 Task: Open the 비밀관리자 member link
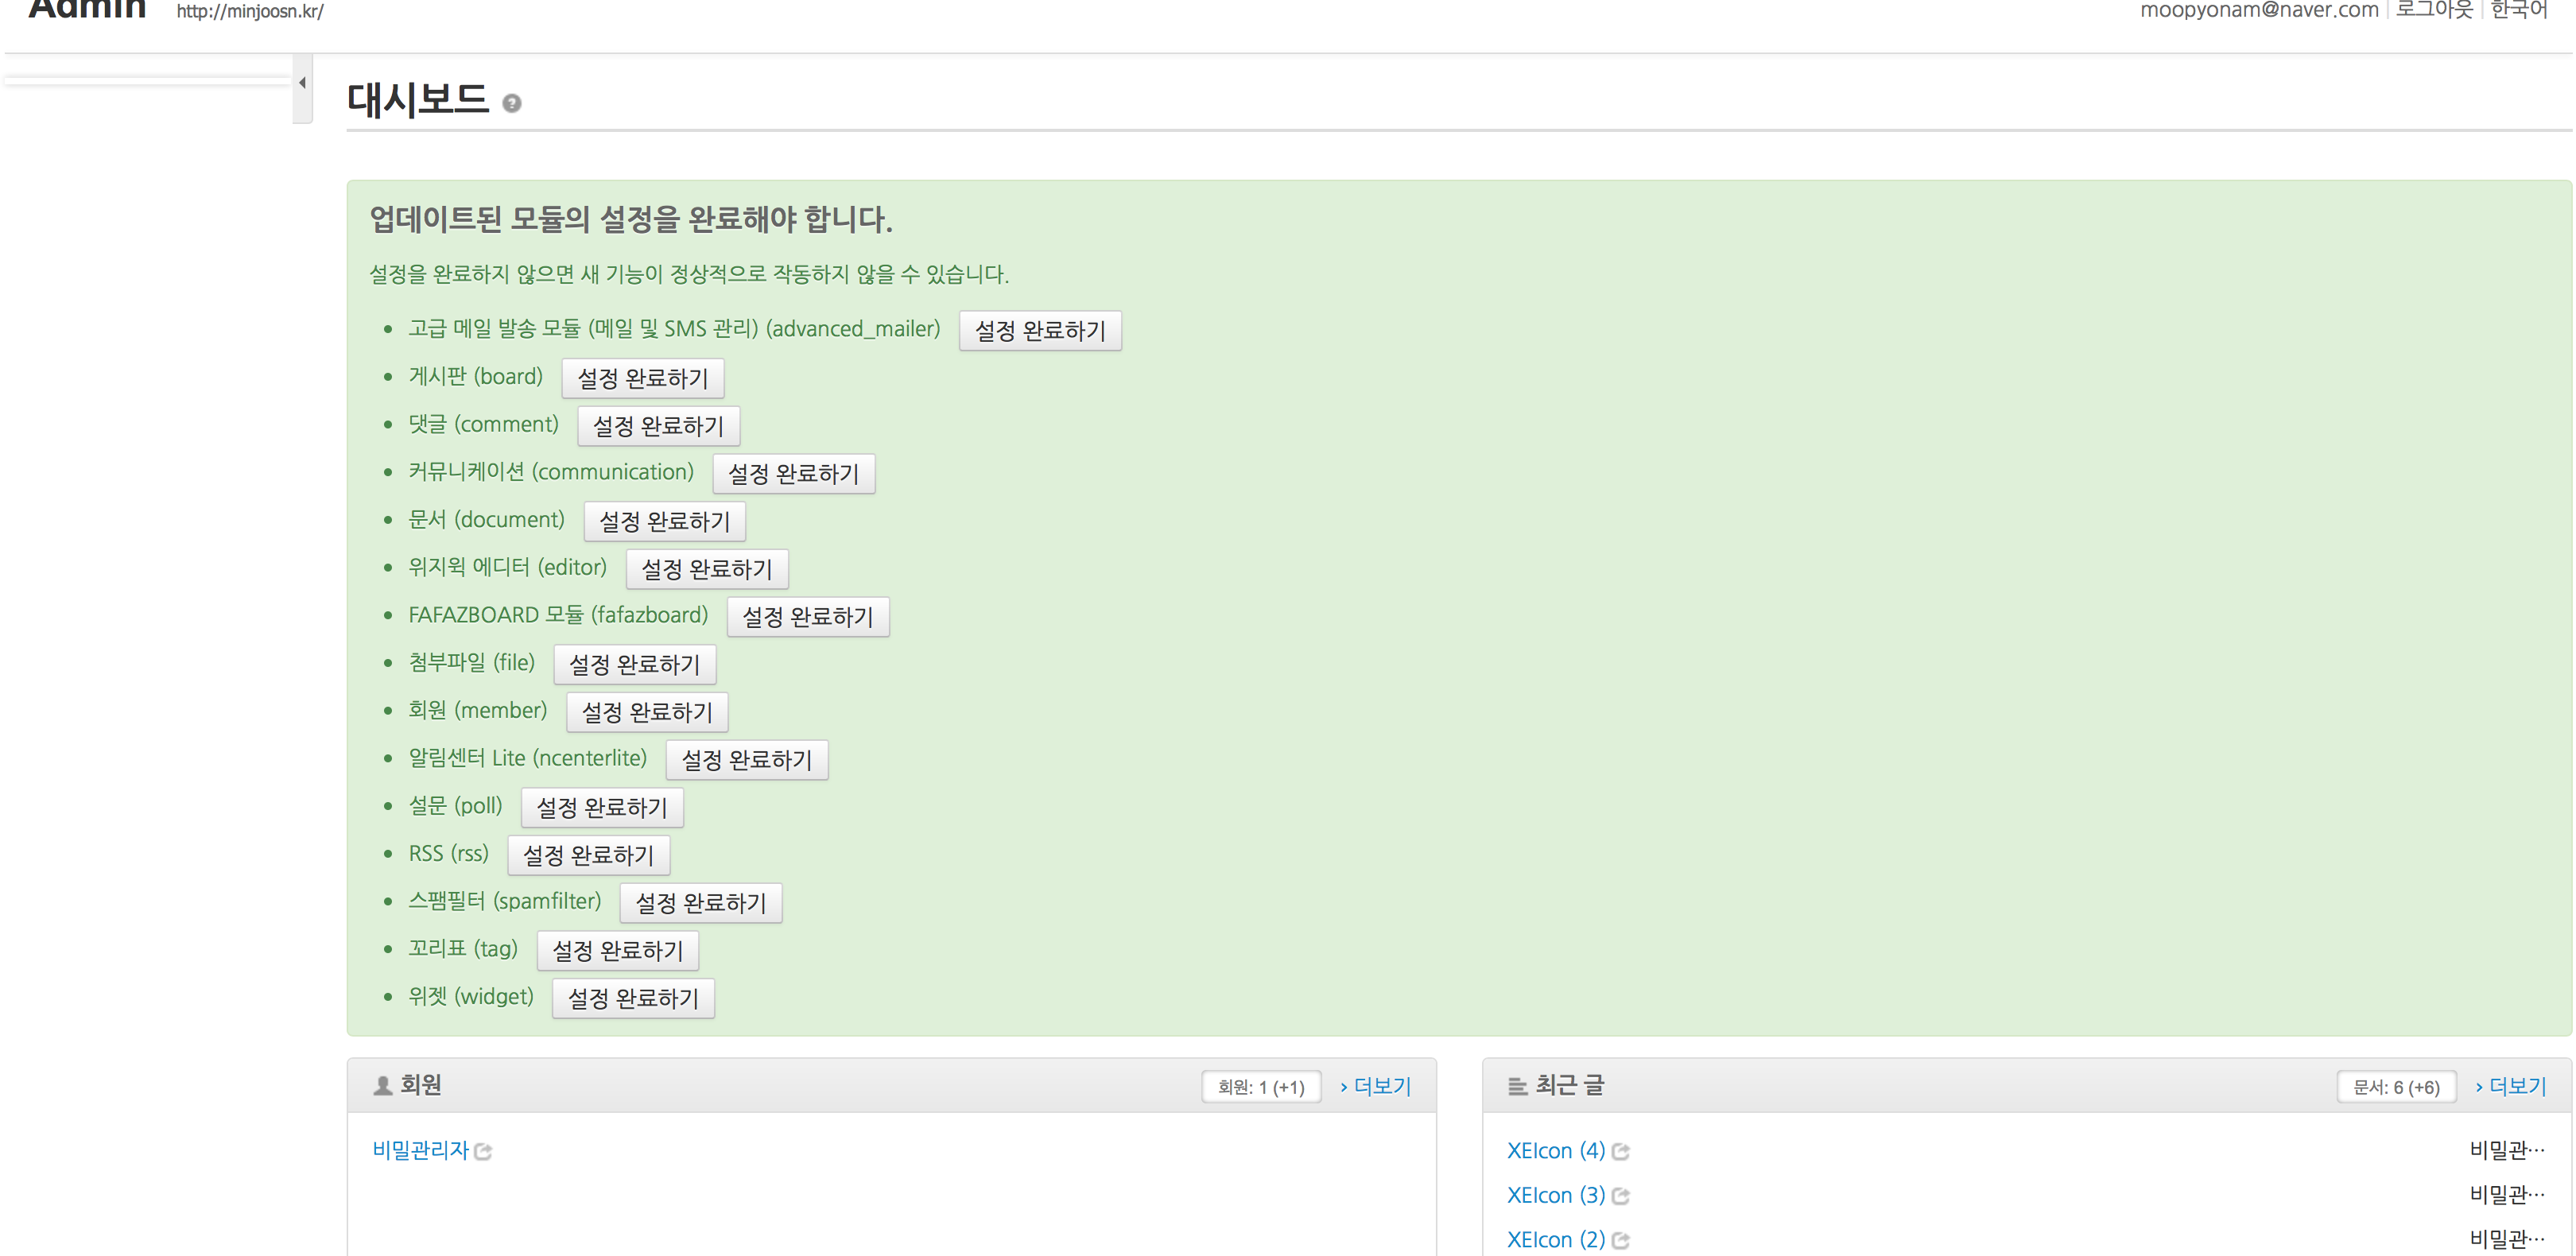pyautogui.click(x=421, y=1150)
